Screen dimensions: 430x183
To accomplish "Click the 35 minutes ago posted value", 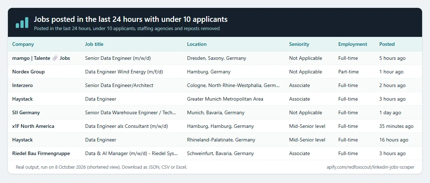I will coord(396,126).
